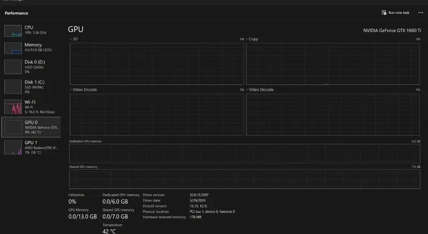Image resolution: width=428 pixels, height=234 pixels.
Task: Click inside the Copy engine graph
Action: pos(333,64)
